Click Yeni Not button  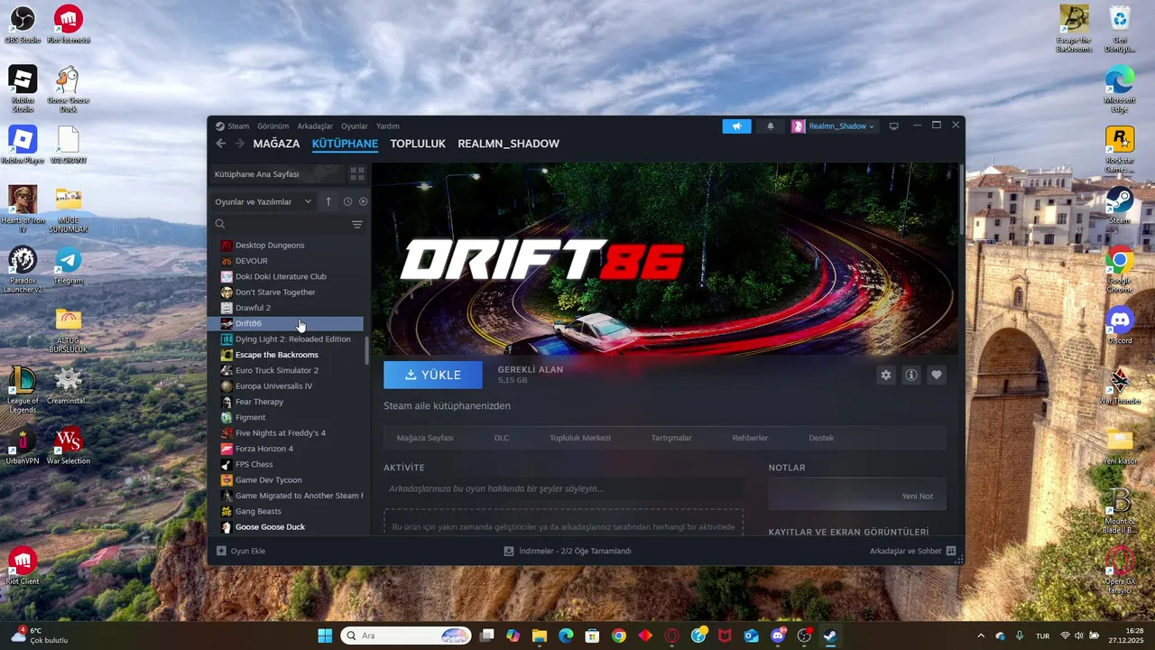857,496
